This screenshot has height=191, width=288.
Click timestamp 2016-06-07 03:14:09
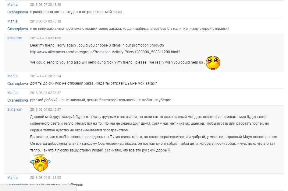45,38
